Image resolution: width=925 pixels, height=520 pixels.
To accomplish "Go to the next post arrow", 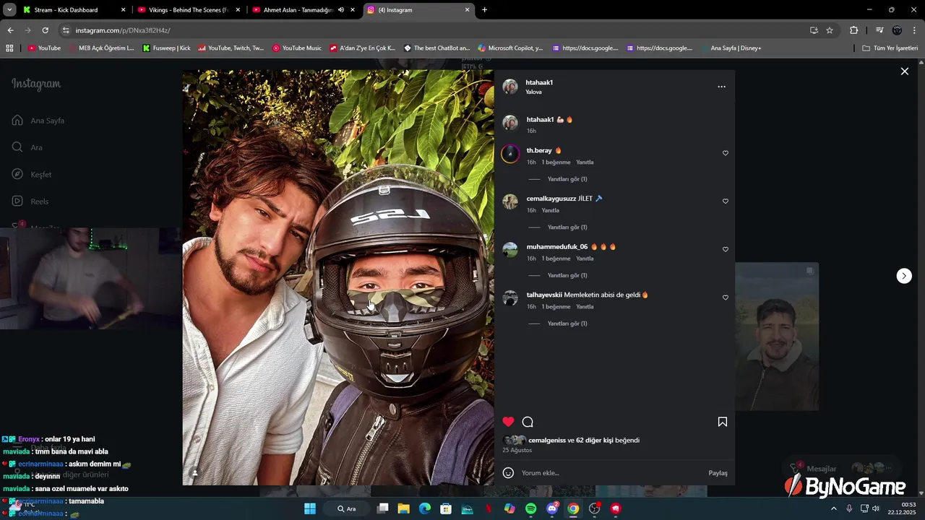I will coord(904,276).
